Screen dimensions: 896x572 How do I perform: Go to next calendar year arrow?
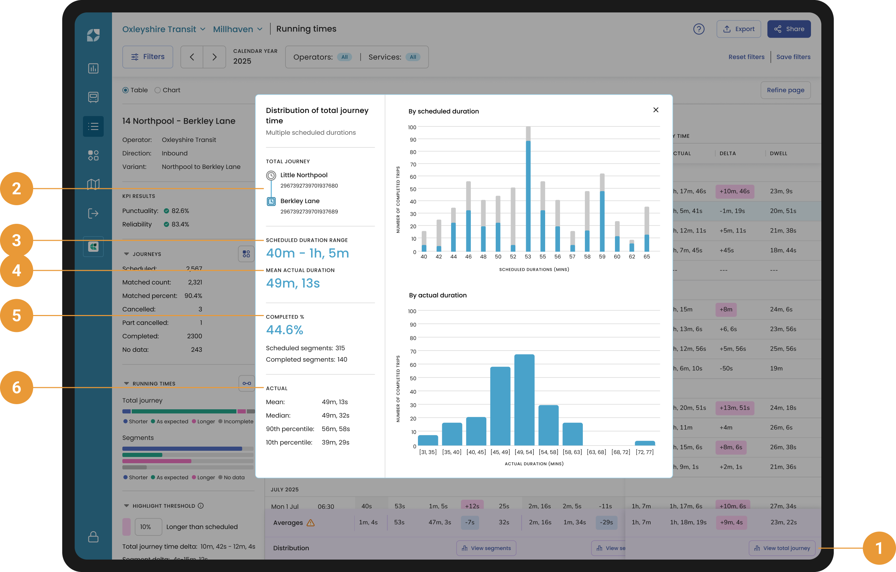(x=214, y=57)
